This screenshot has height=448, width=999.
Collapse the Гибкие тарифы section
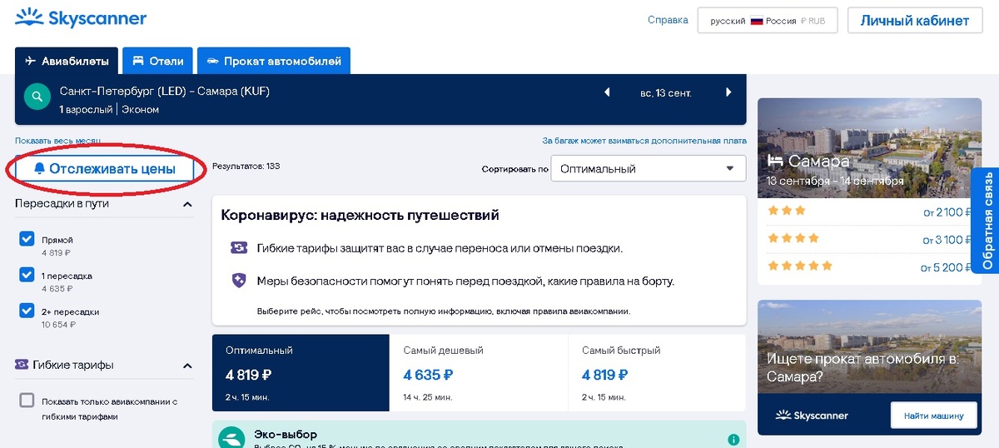tap(187, 366)
